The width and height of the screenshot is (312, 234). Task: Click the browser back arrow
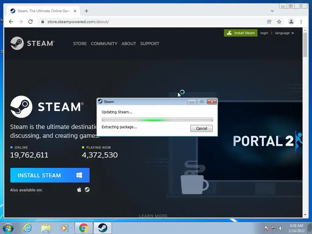point(11,22)
